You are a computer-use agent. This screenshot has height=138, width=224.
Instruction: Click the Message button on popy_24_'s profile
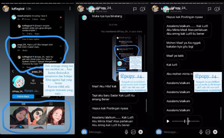pyautogui.click(x=46, y=97)
